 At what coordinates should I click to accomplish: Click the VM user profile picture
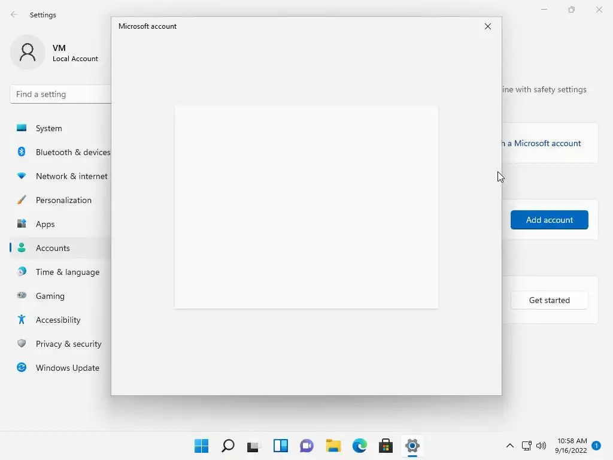tap(28, 53)
